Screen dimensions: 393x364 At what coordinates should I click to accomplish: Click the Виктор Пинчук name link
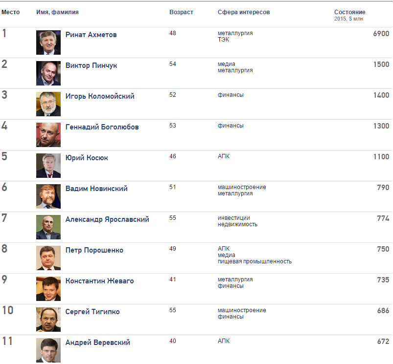coord(91,66)
